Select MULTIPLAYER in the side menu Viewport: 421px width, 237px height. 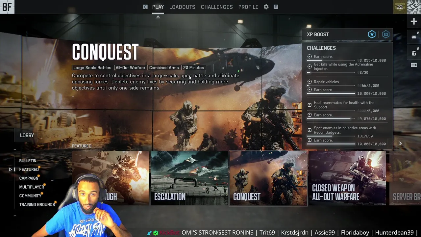click(32, 187)
